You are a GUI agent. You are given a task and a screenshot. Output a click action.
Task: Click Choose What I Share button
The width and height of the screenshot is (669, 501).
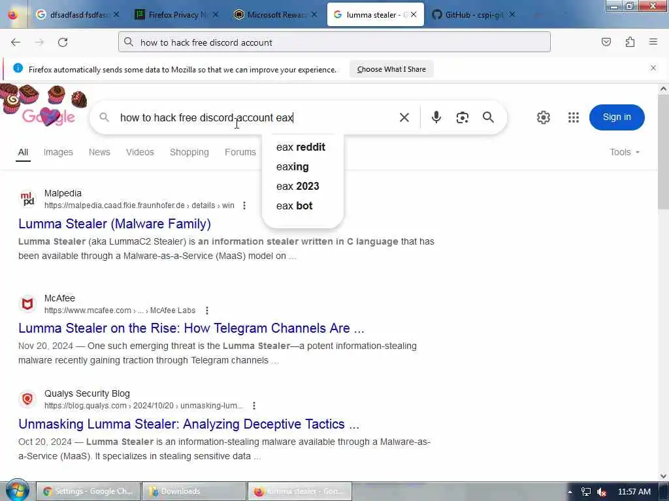point(391,69)
